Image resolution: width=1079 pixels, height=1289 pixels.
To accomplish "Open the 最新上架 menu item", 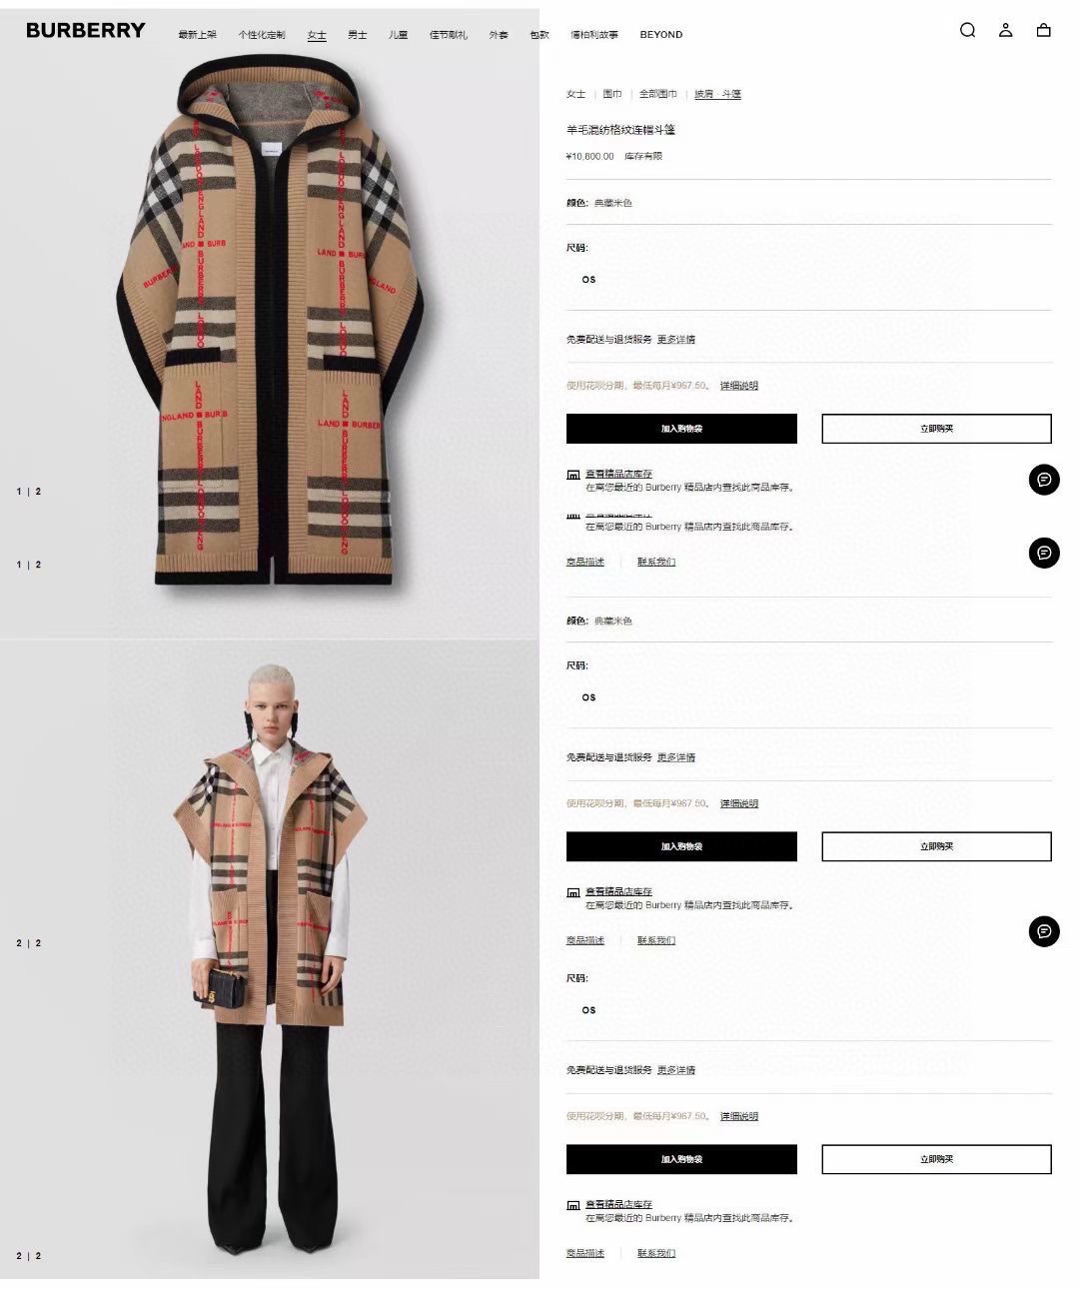I will point(197,35).
